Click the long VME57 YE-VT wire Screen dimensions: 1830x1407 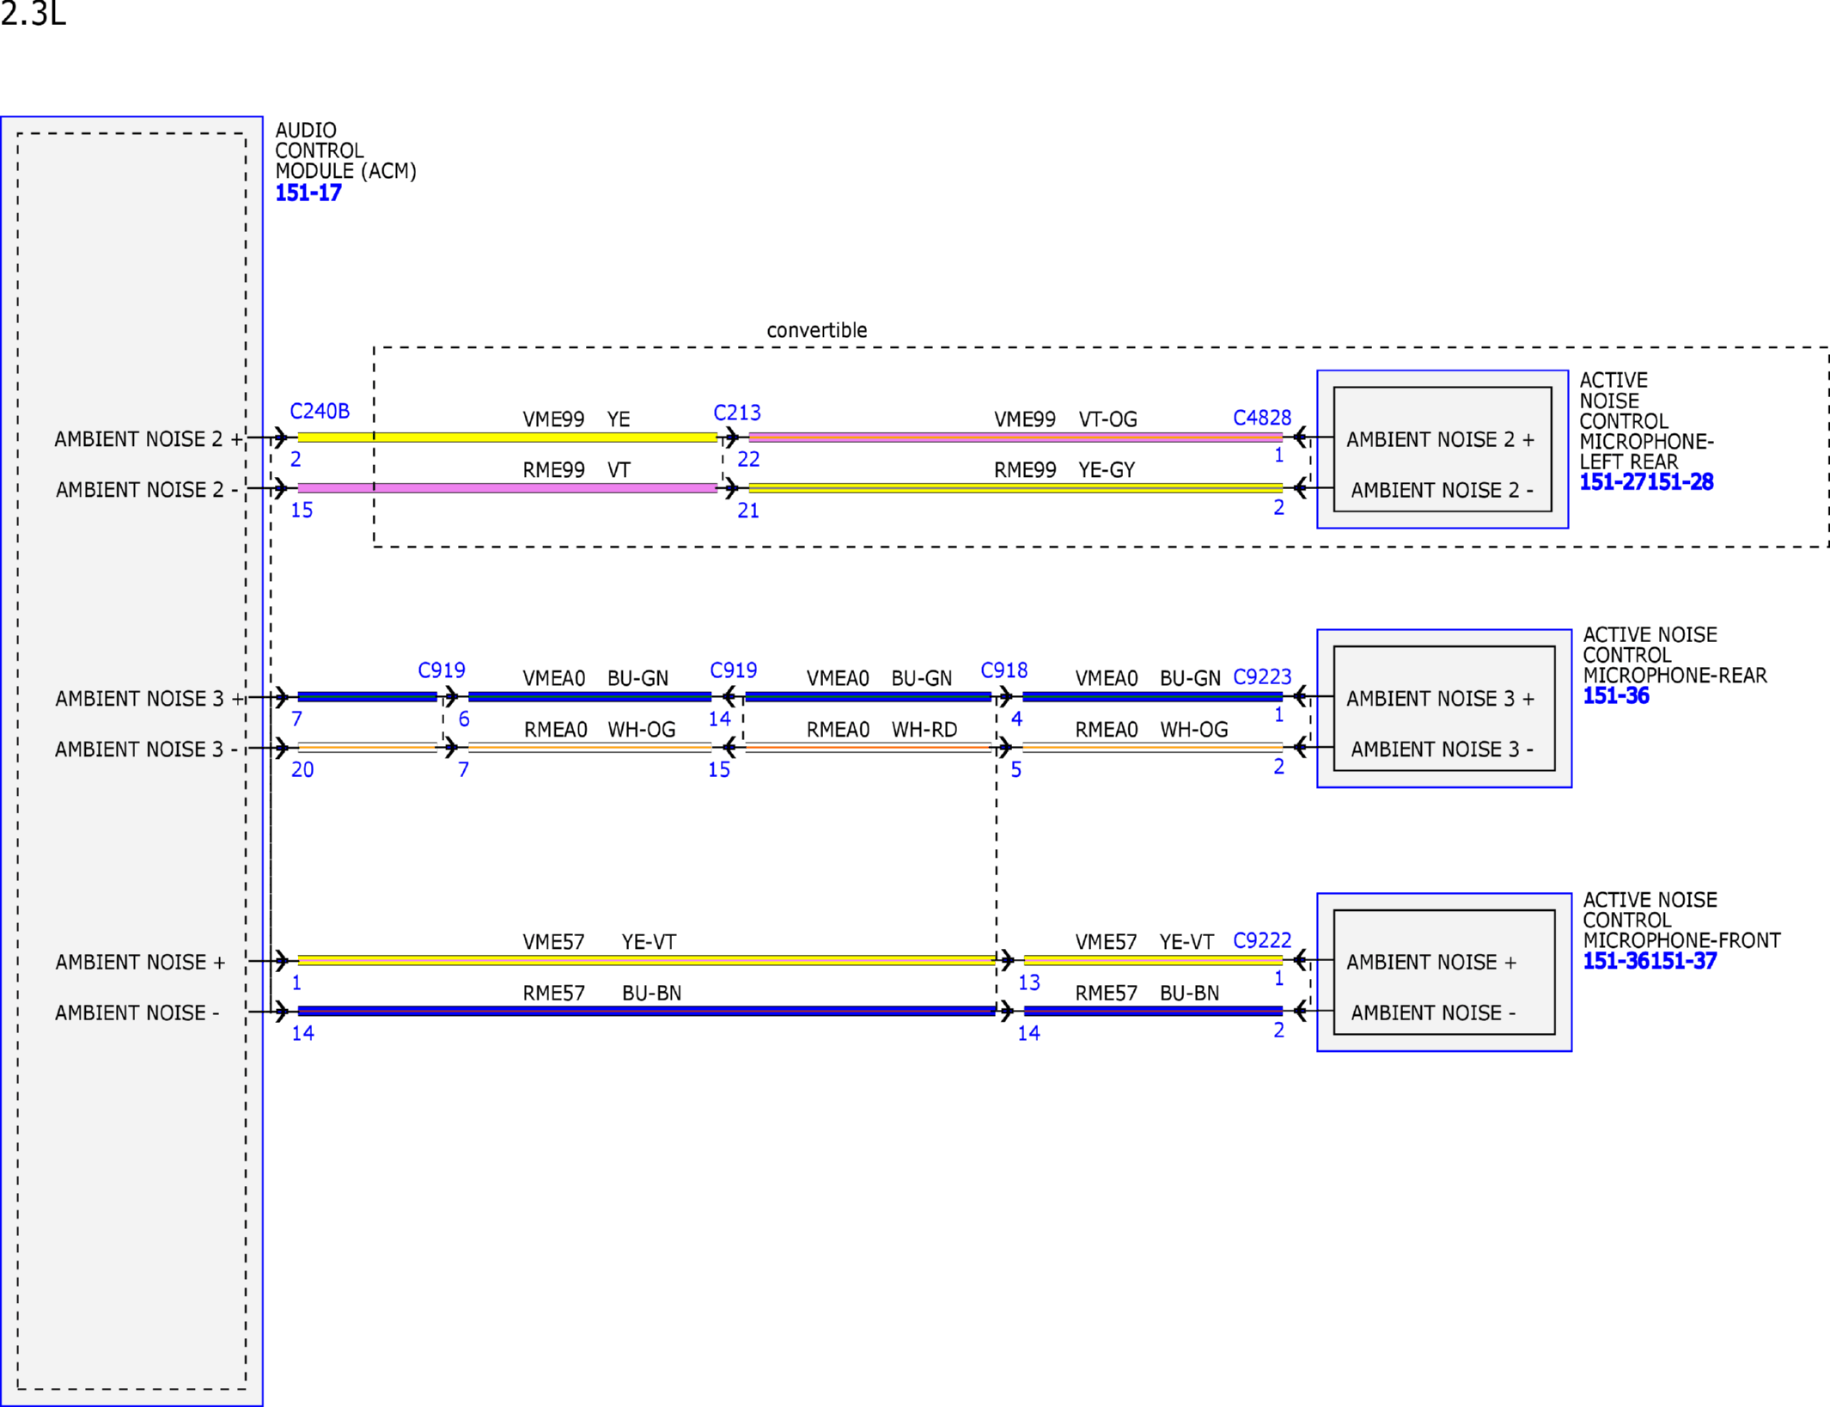pyautogui.click(x=646, y=960)
